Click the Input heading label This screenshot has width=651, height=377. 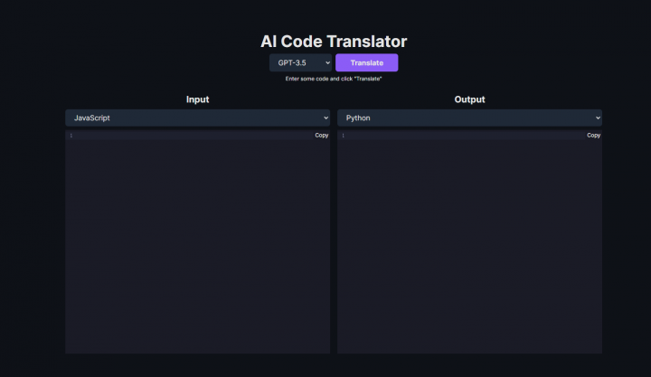point(198,99)
